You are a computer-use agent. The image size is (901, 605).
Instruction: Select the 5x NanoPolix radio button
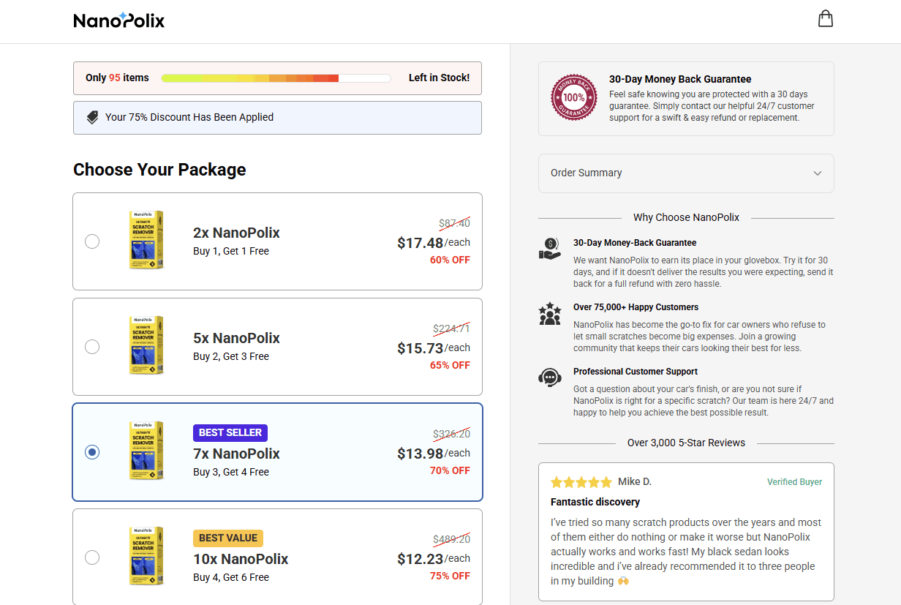[92, 347]
